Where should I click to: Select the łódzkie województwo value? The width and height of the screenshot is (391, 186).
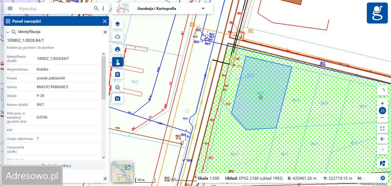click(42, 69)
